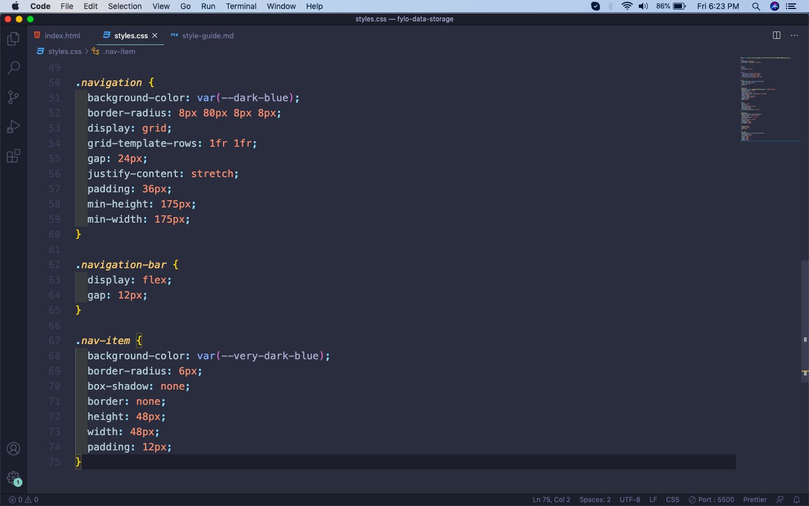The image size is (809, 506).
Task: Click Ln 75, Col 2 go-to-line indicator
Action: click(551, 499)
